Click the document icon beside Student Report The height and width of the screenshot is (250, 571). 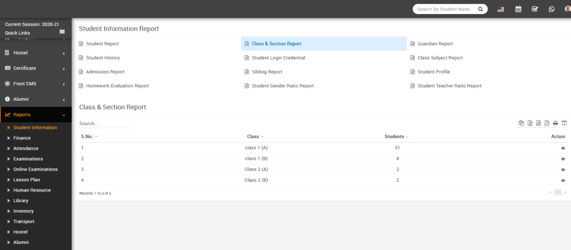81,43
